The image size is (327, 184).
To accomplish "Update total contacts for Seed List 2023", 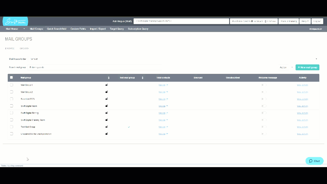I will click(x=163, y=99).
